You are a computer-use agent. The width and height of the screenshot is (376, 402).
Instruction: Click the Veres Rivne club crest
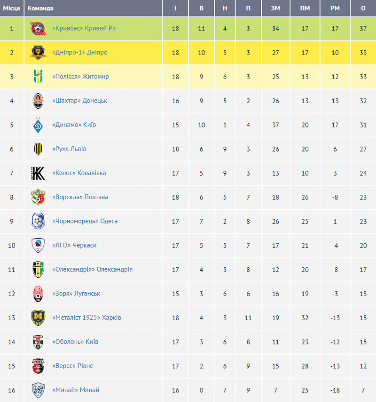38,366
